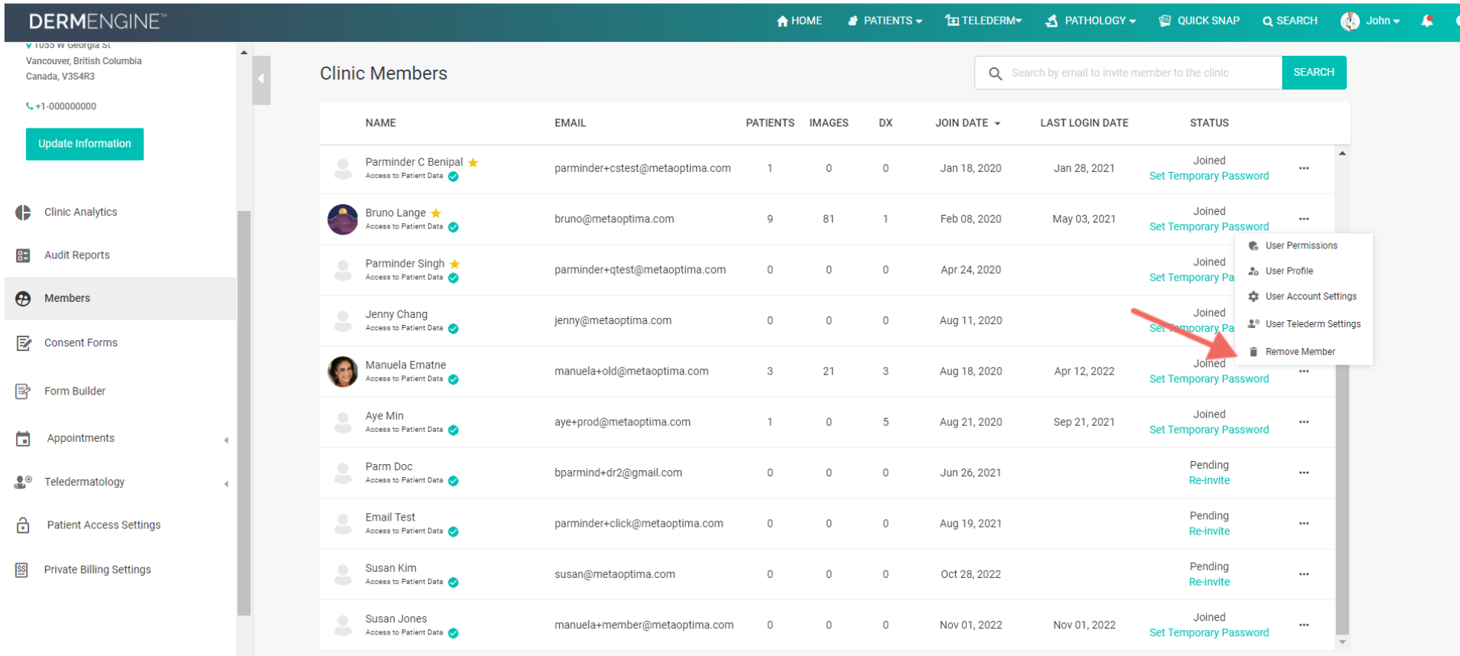Screen dimensions: 1460x656
Task: Open Private Billing Settings
Action: click(97, 570)
